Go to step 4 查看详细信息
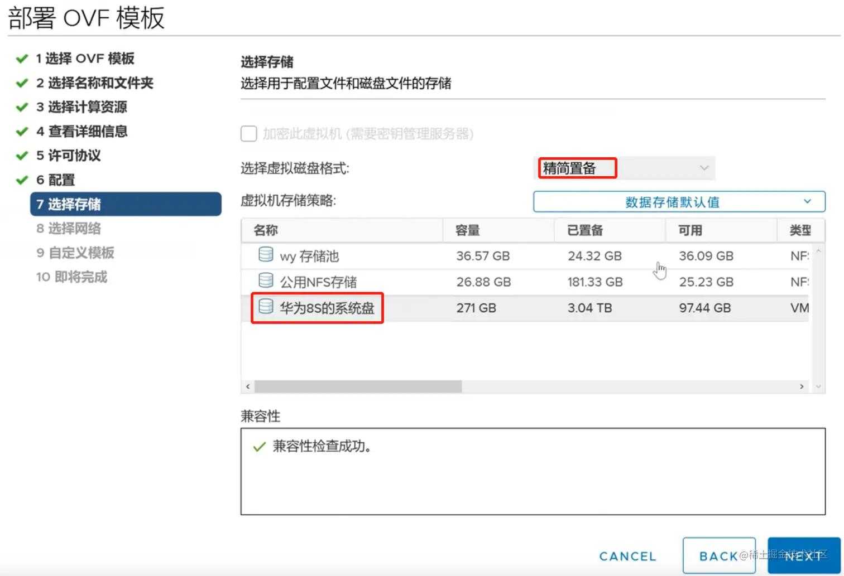Viewport: 844px width, 576px height. 81,132
